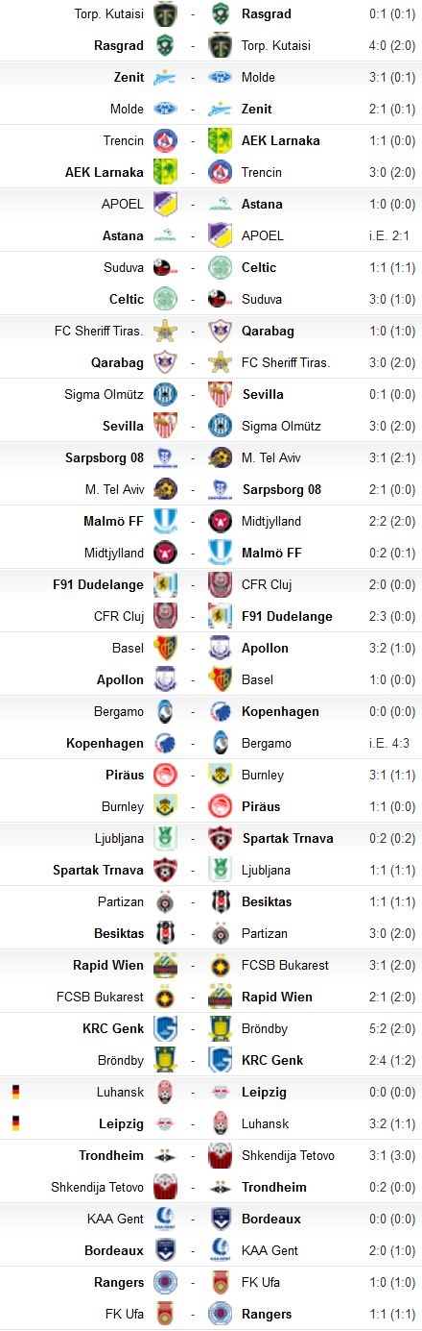
Task: Open the Rasgrad team link in 4:0 row
Action: click(x=119, y=45)
